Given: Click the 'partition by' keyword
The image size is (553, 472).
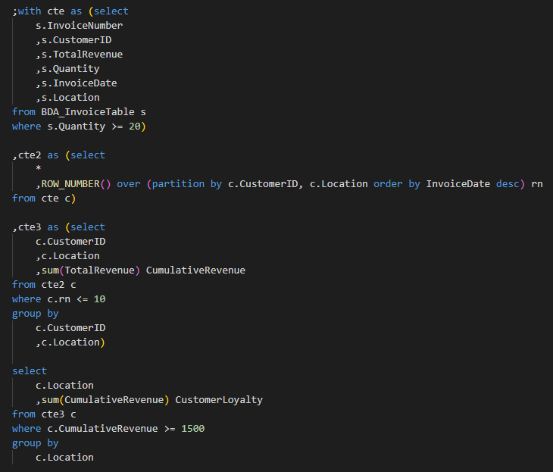Looking at the screenshot, I should 187,184.
